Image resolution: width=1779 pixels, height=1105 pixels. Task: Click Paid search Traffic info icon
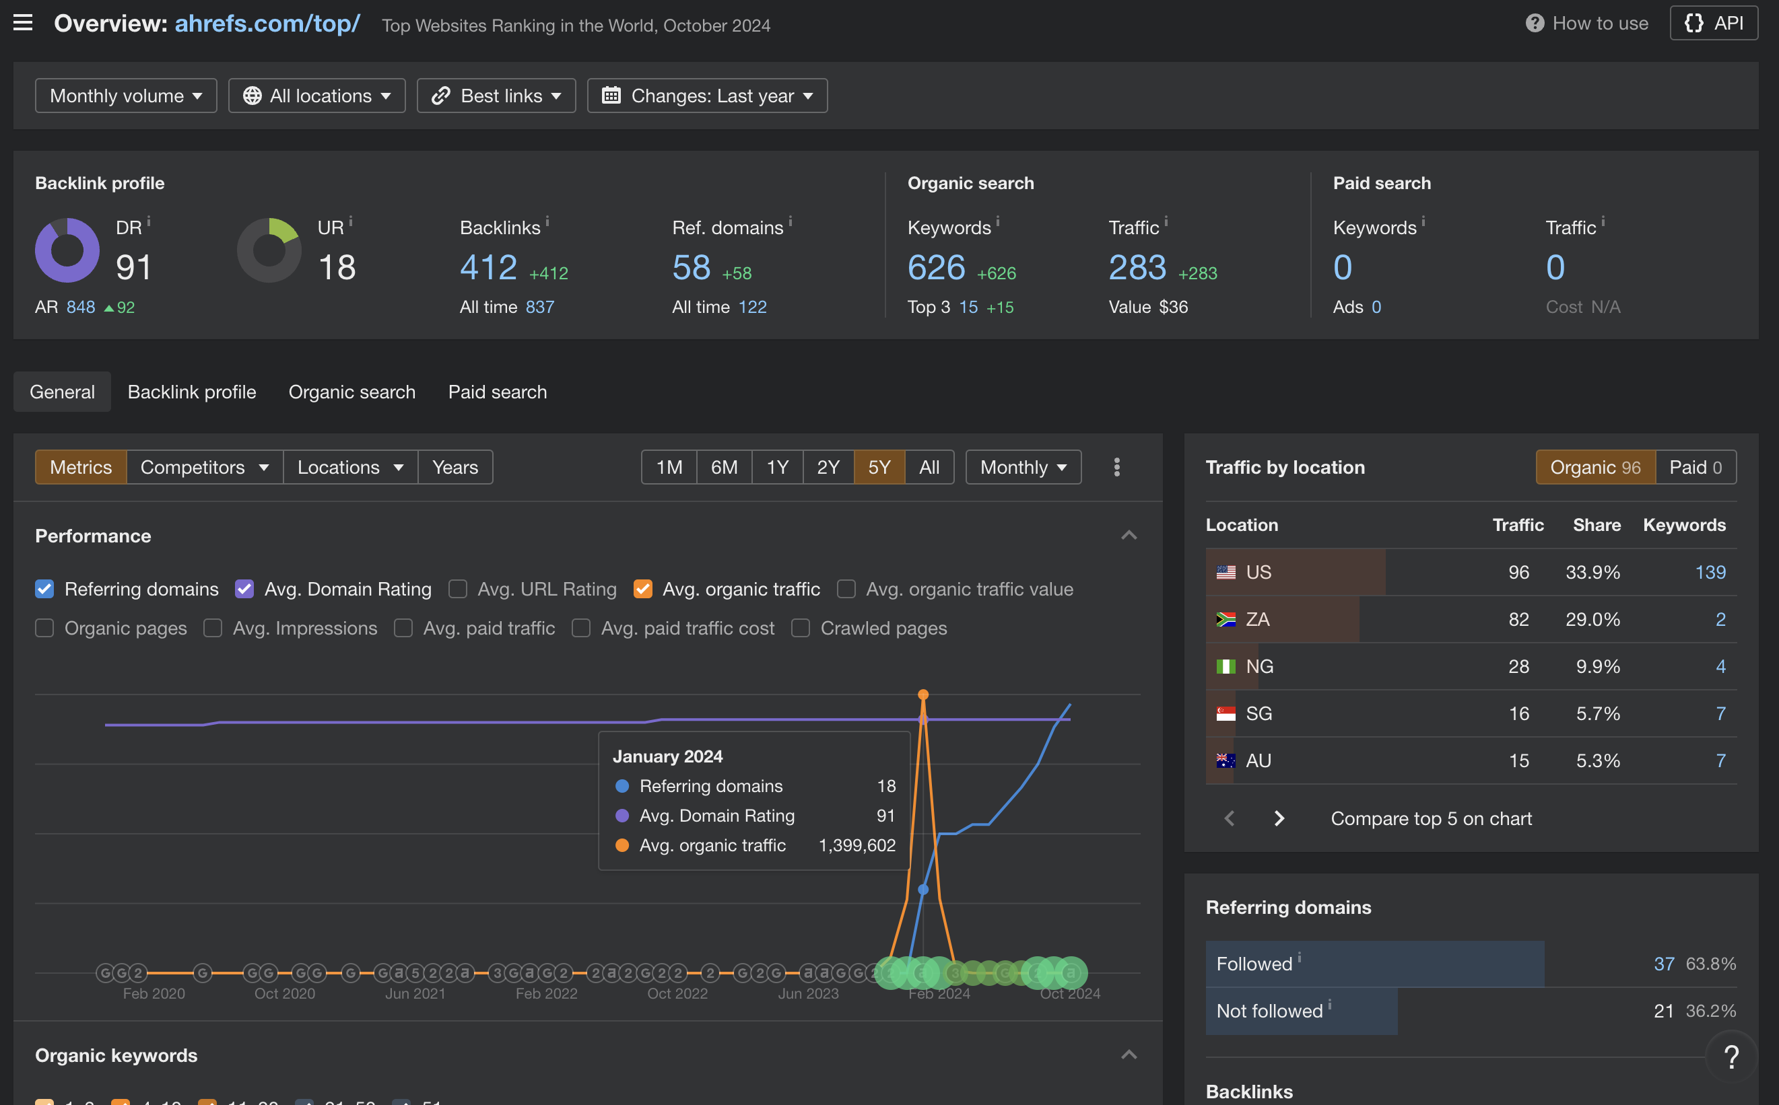pyautogui.click(x=1603, y=221)
